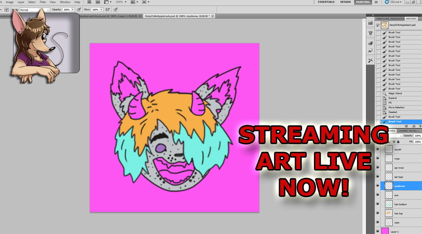Hide the hair top layer
This screenshot has height=234, width=422.
[x=378, y=213]
